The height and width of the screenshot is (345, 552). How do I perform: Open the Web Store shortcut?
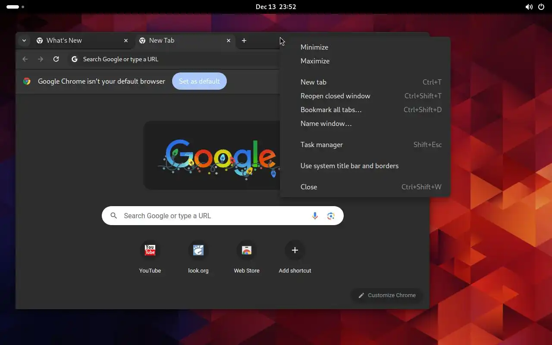click(247, 257)
